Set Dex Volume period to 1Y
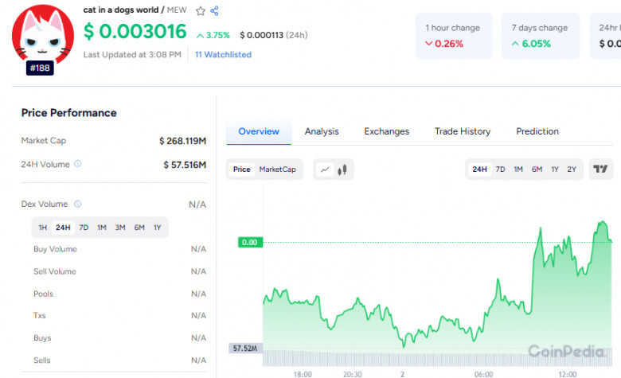The image size is (621, 378). click(x=157, y=228)
